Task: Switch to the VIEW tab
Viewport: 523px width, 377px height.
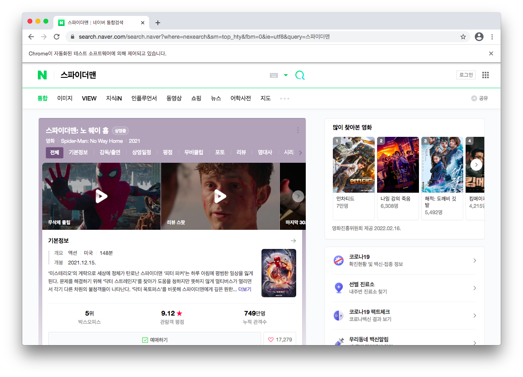Action: [89, 98]
